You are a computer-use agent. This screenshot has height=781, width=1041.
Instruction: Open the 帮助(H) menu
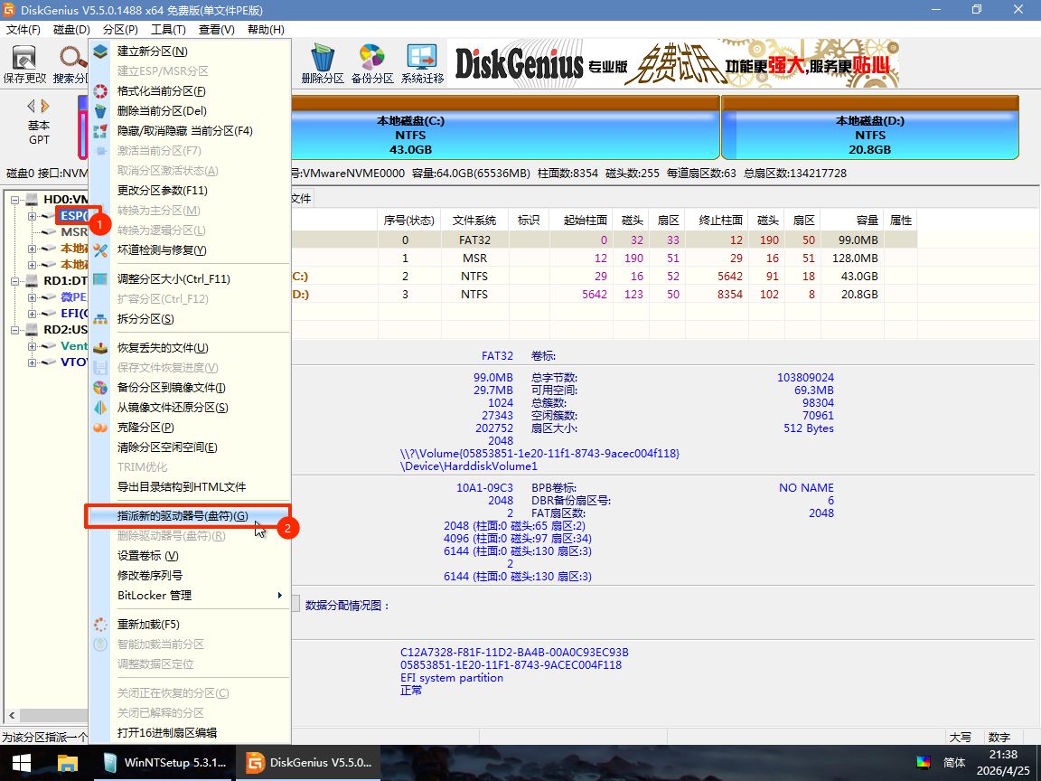(x=266, y=29)
